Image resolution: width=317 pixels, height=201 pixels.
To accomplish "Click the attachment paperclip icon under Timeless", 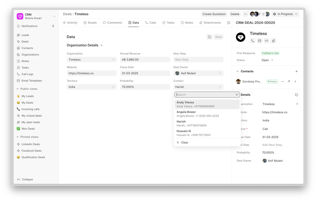I will (273, 41).
